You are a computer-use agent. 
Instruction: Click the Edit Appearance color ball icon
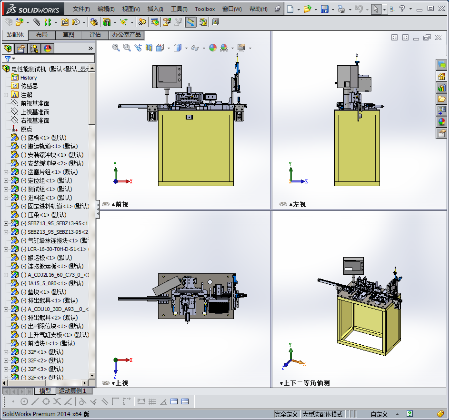pos(213,48)
